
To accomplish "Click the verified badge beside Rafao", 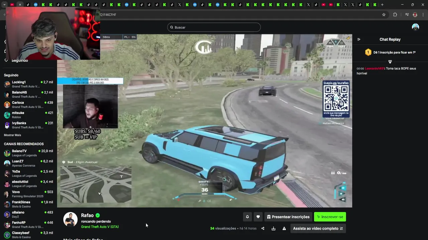I will point(98,215).
